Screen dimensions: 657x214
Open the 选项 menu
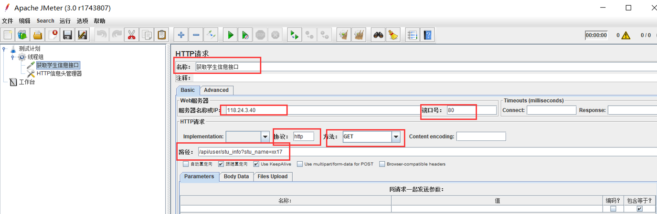tap(82, 21)
